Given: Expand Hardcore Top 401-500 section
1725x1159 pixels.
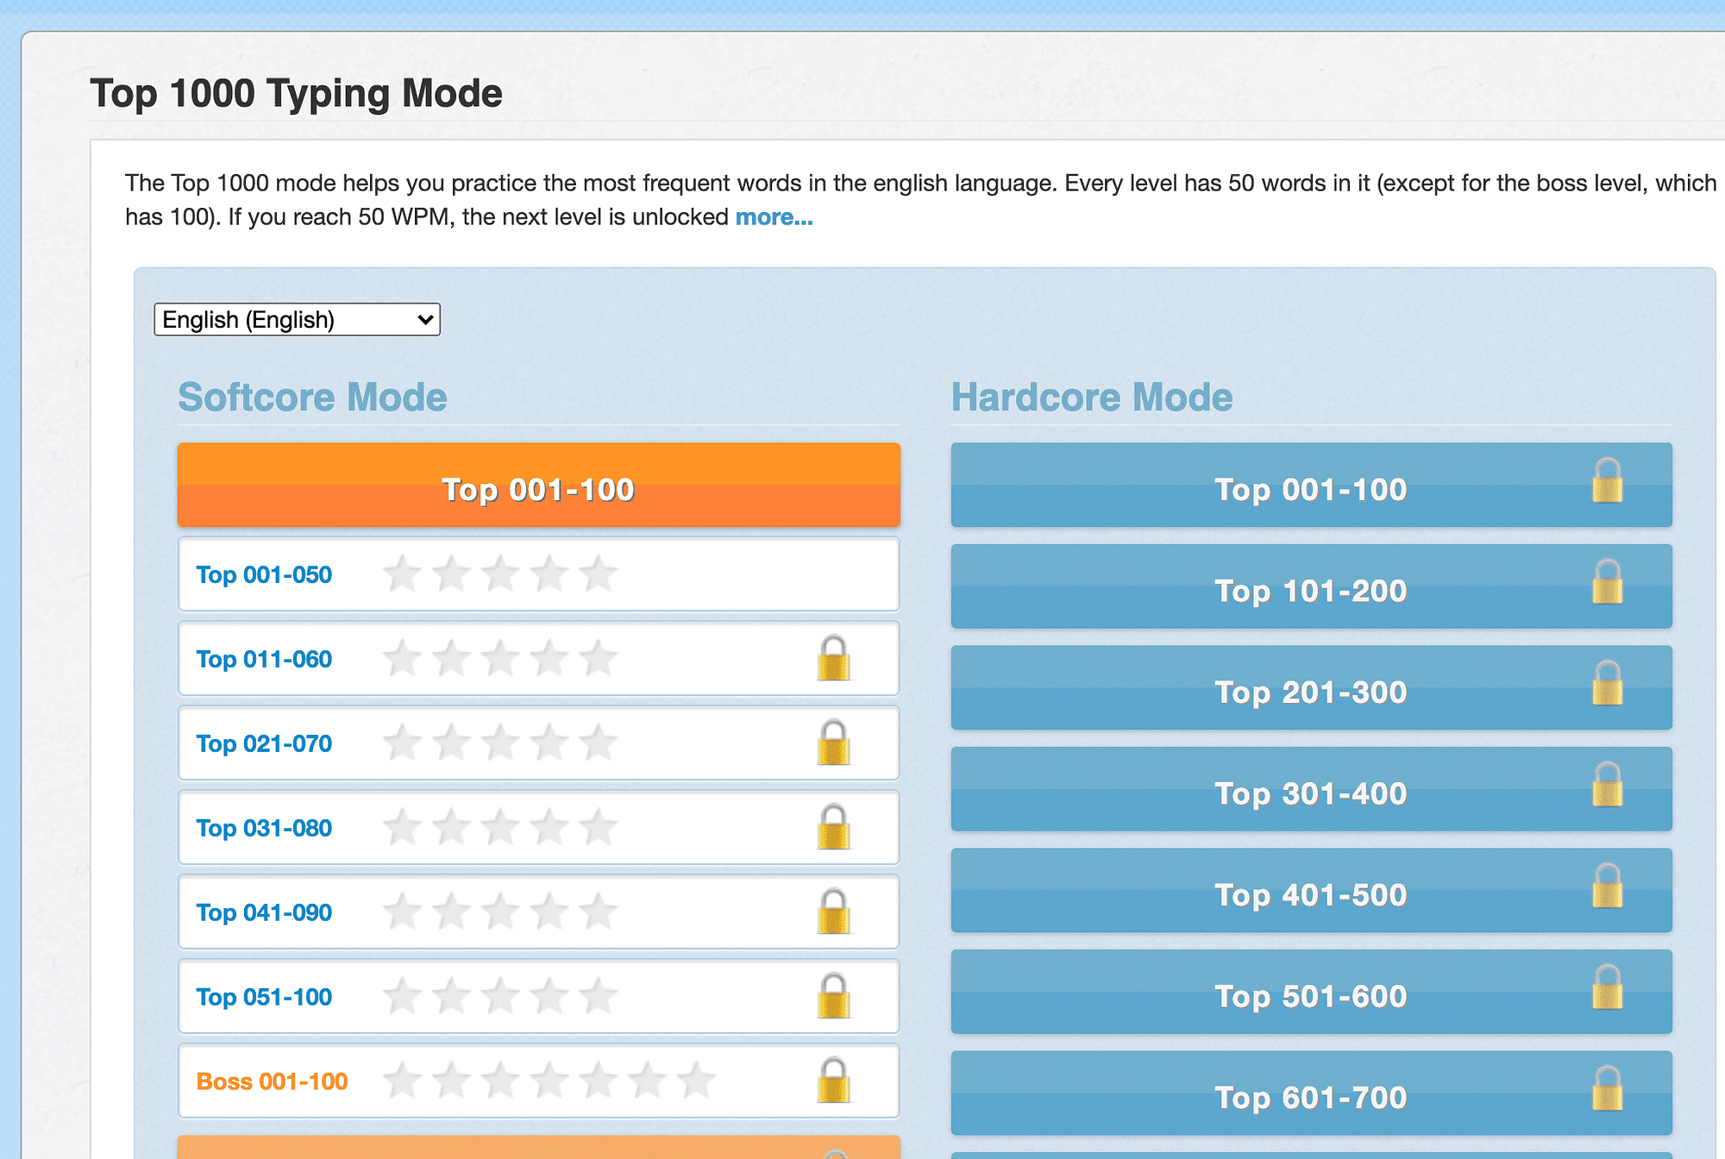Looking at the screenshot, I should click(1311, 890).
